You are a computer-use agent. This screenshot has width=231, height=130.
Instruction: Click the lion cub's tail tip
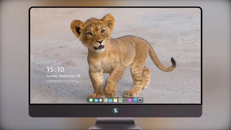[x=173, y=62]
